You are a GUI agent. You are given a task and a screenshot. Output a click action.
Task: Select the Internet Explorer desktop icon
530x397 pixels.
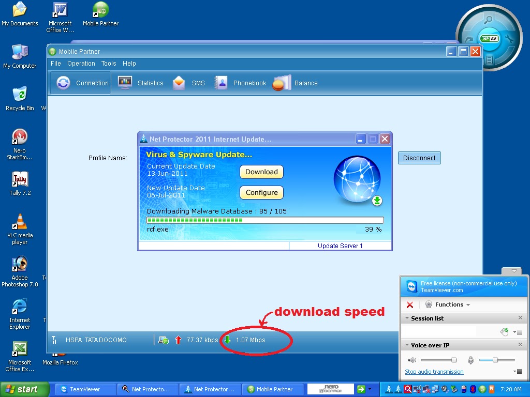click(20, 314)
